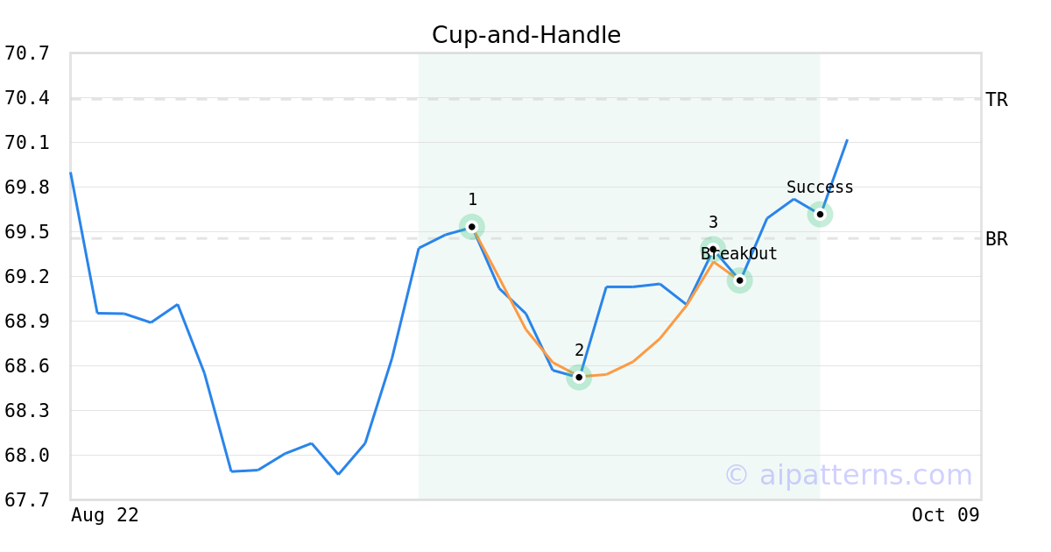Viewport: 1051px width, 552px height.
Task: Click the 68.6 y-axis price label
Action: click(27, 366)
